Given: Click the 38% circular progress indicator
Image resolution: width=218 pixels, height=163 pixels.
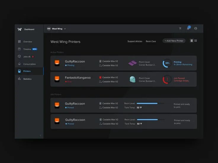Looking at the screenshot, I should [x=167, y=63].
